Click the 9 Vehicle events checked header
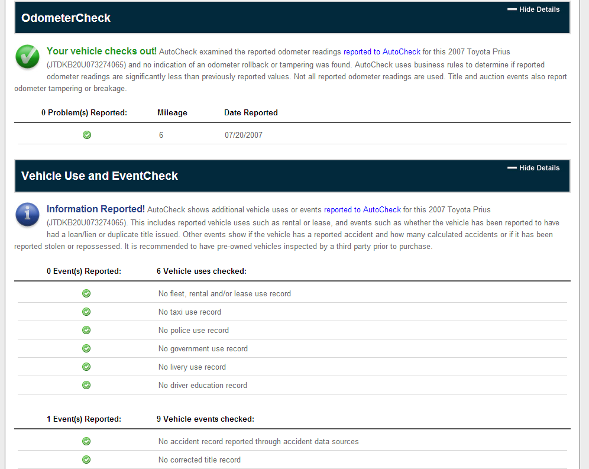 tap(205, 419)
